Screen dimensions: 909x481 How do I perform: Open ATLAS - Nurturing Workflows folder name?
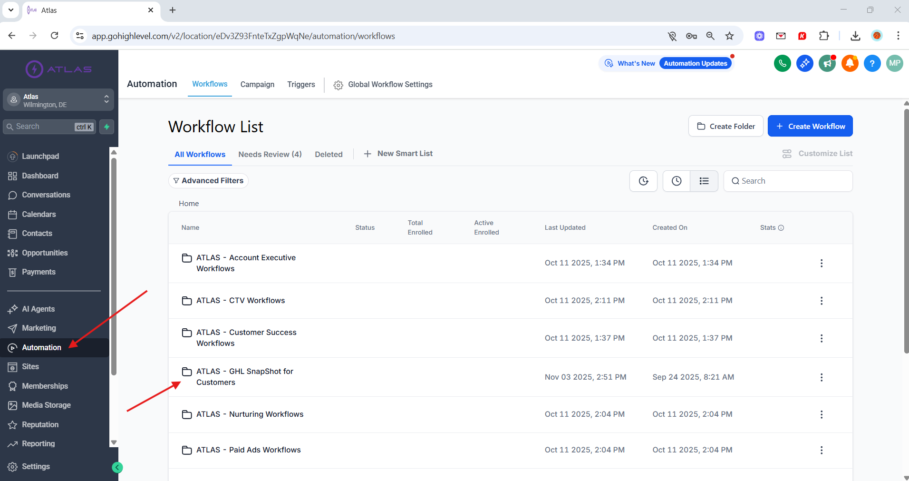[x=250, y=414]
